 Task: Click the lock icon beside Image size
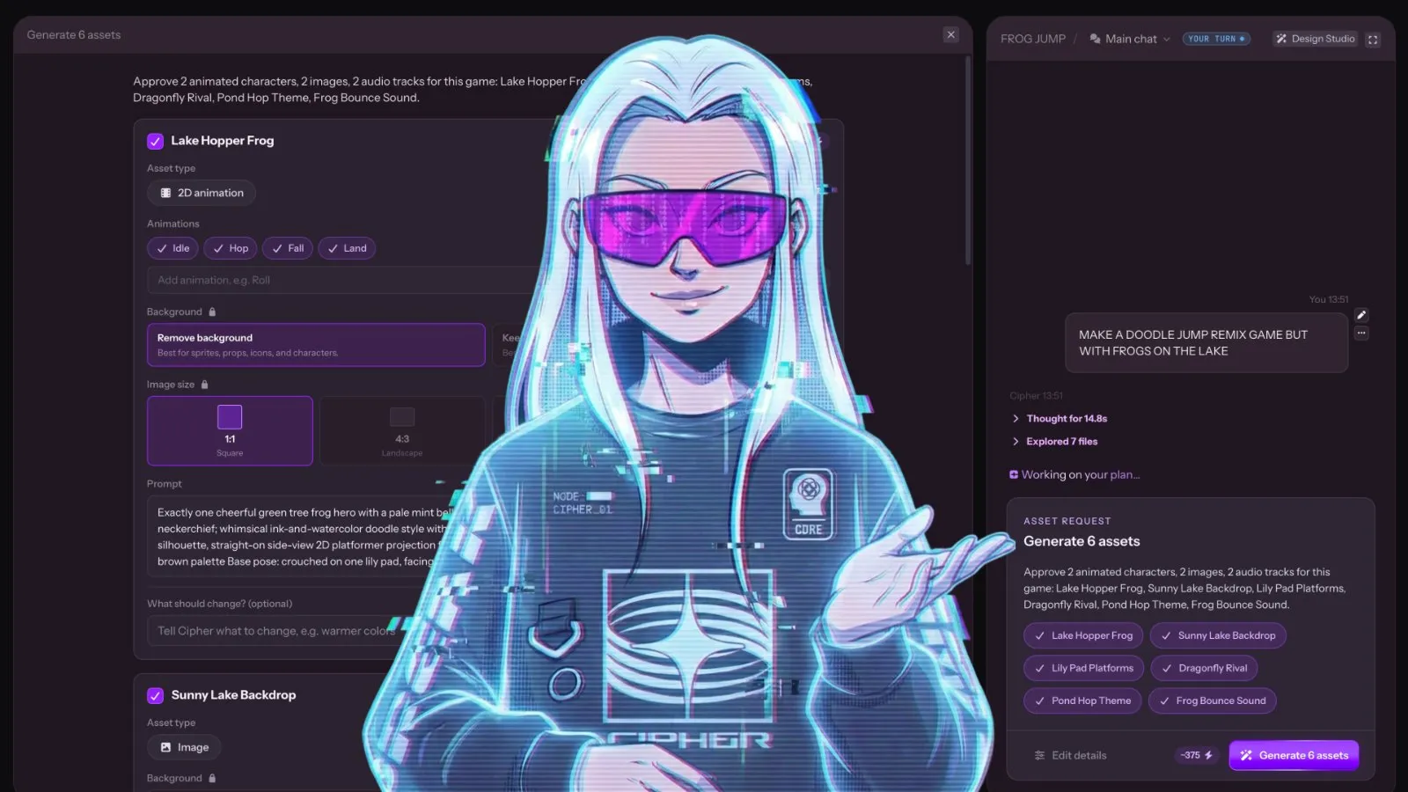coord(205,385)
